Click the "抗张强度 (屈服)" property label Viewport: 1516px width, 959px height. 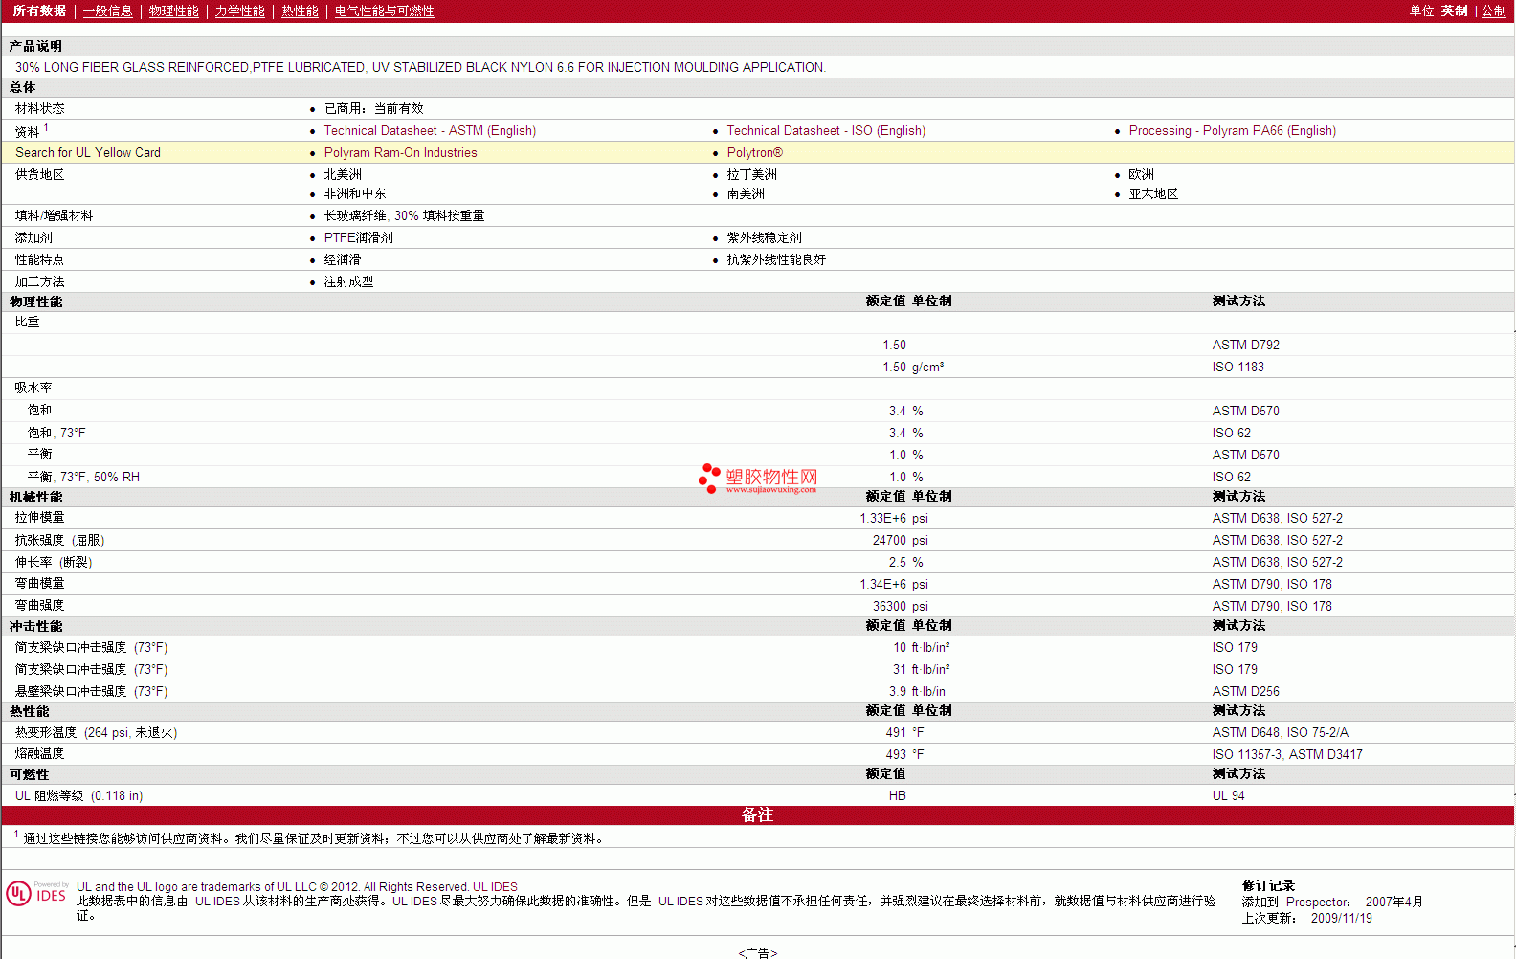(x=60, y=541)
